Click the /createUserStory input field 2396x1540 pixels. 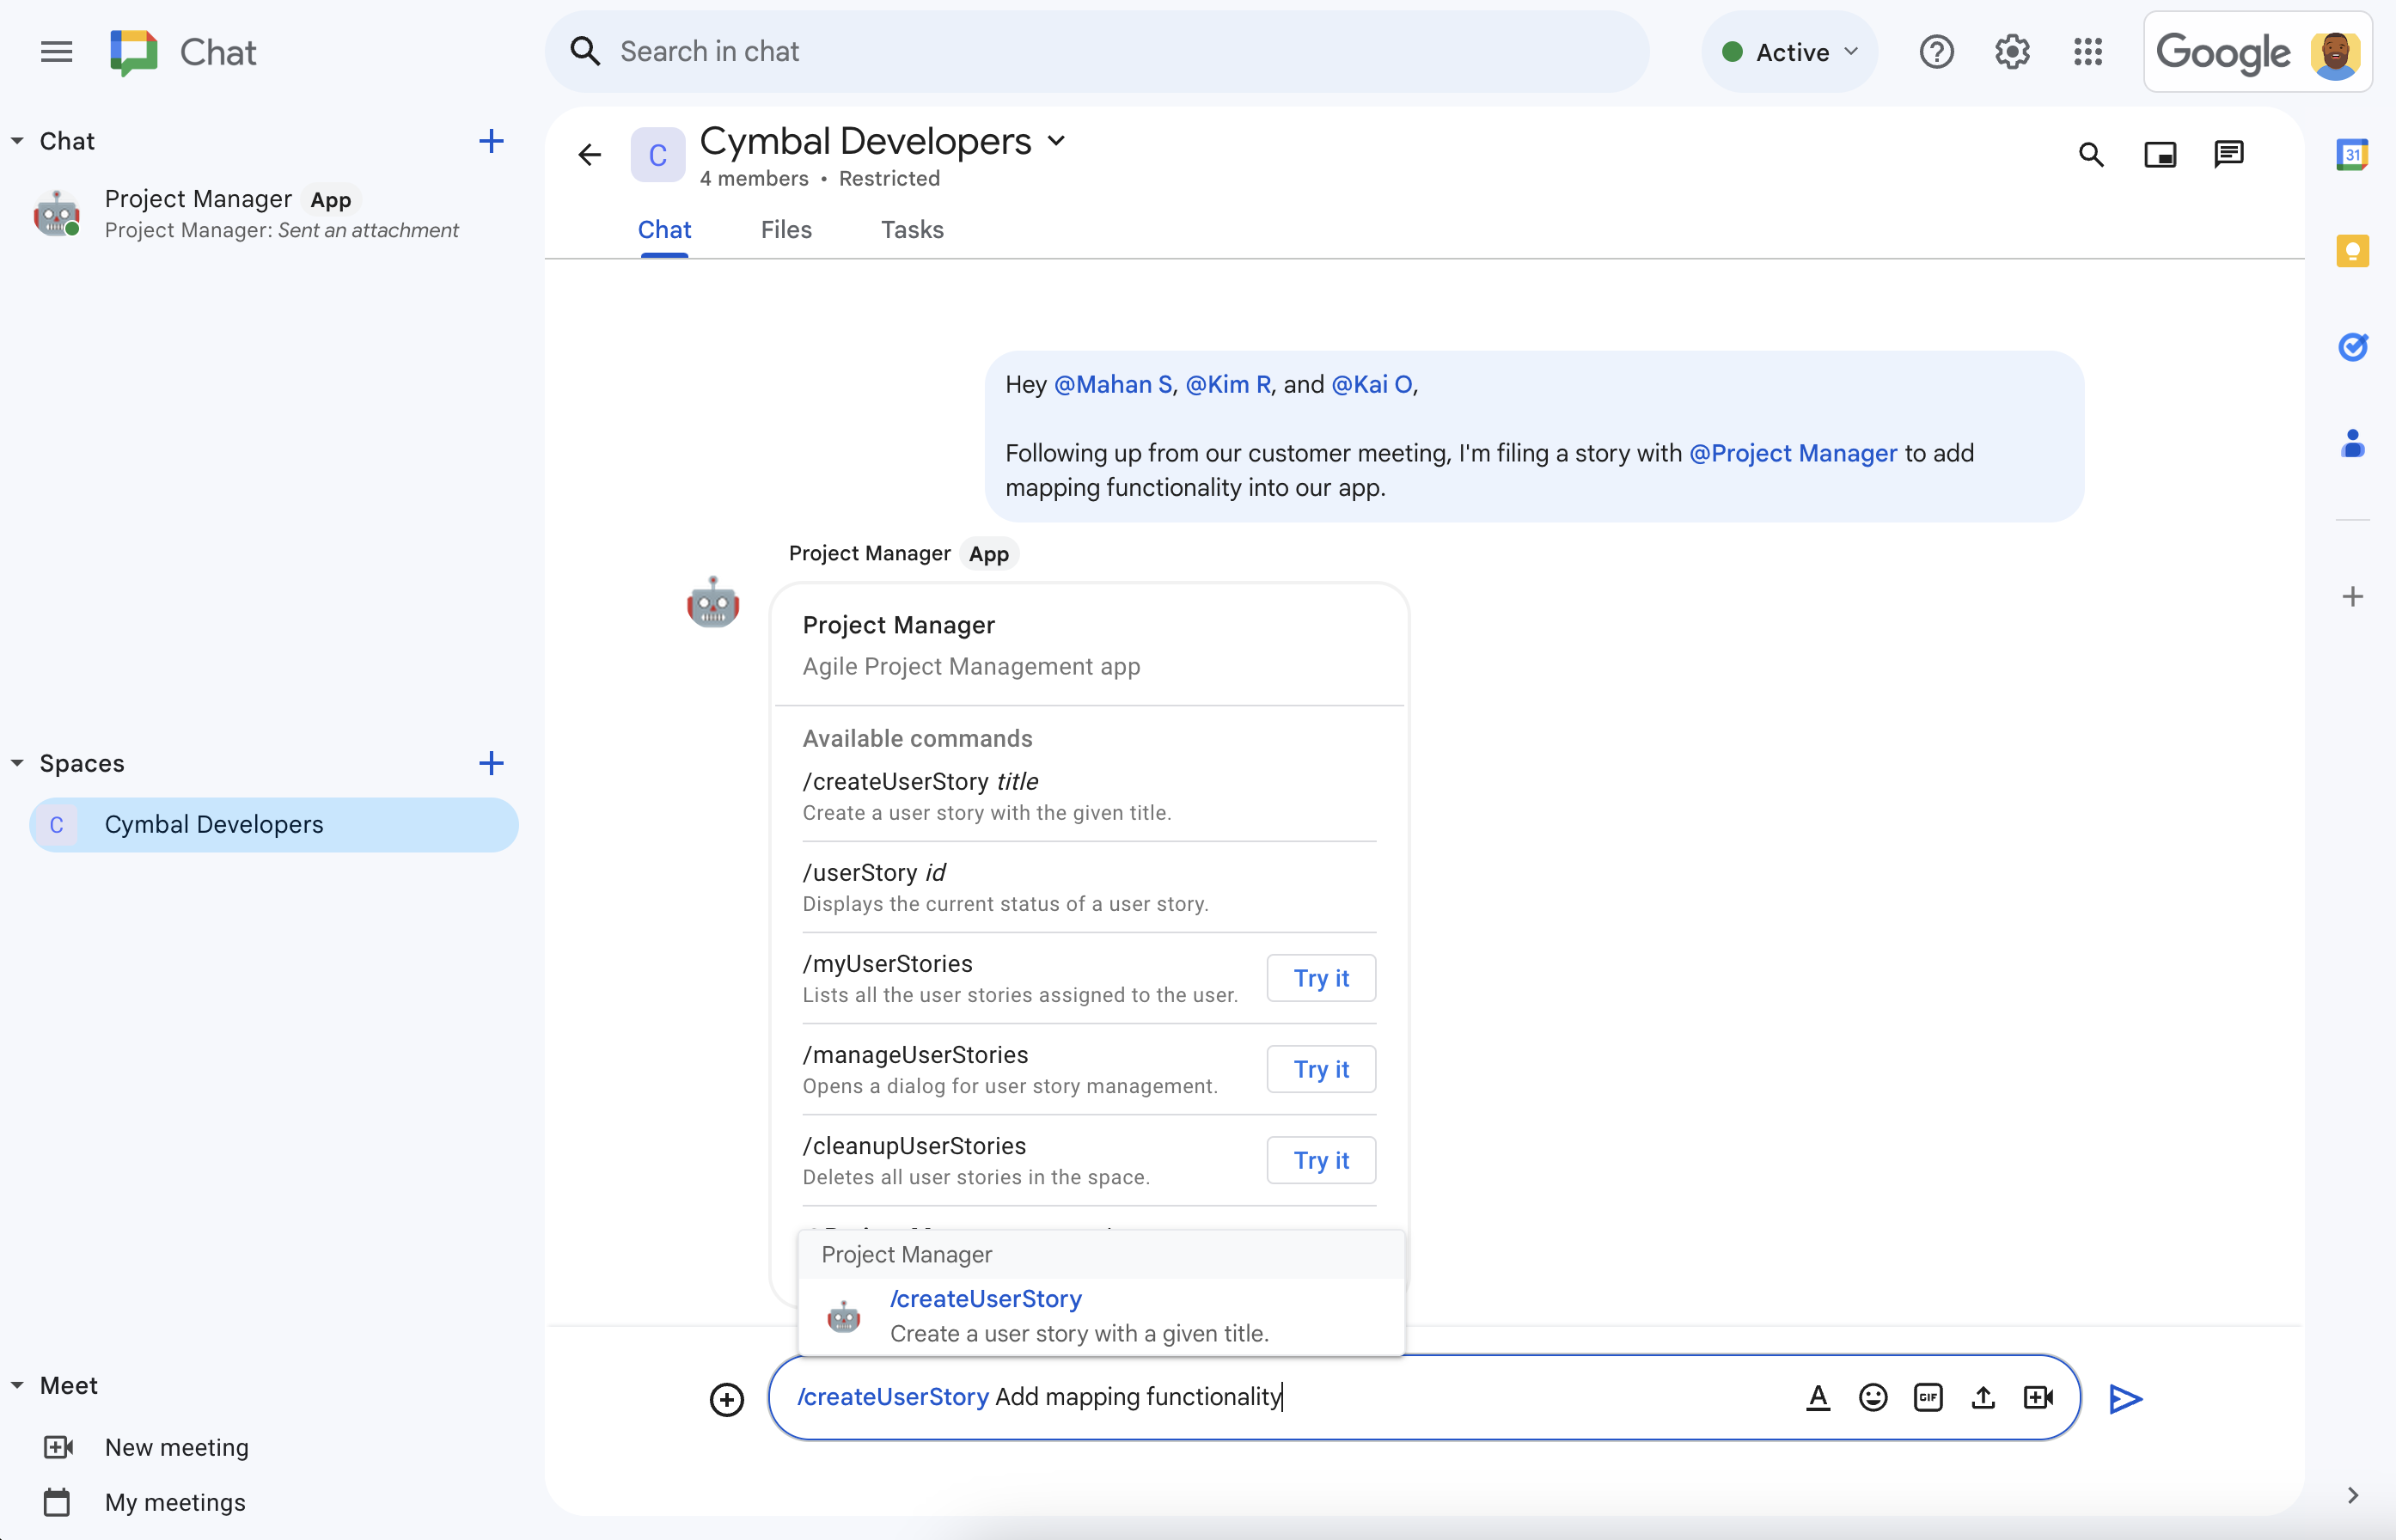pos(1423,1396)
